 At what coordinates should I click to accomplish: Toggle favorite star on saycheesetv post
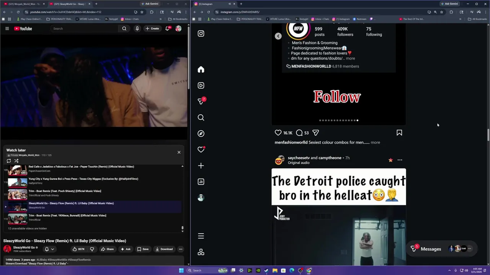point(390,160)
